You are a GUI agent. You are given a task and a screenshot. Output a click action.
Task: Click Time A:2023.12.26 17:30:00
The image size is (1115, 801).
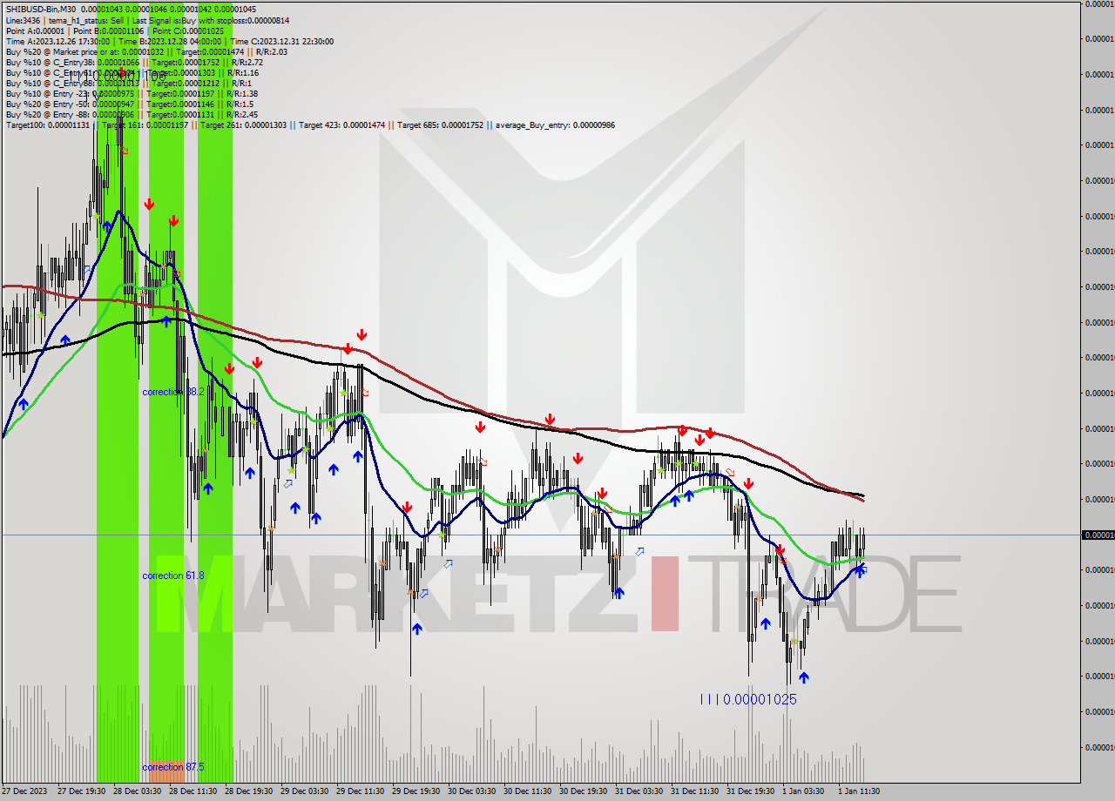pos(57,41)
